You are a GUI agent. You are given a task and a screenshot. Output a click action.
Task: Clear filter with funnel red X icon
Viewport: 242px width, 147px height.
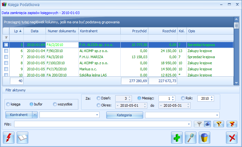click(x=232, y=124)
